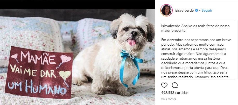This screenshot has height=105, width=238.
Task: Click the black bar above the photo
Action: [78, 5]
